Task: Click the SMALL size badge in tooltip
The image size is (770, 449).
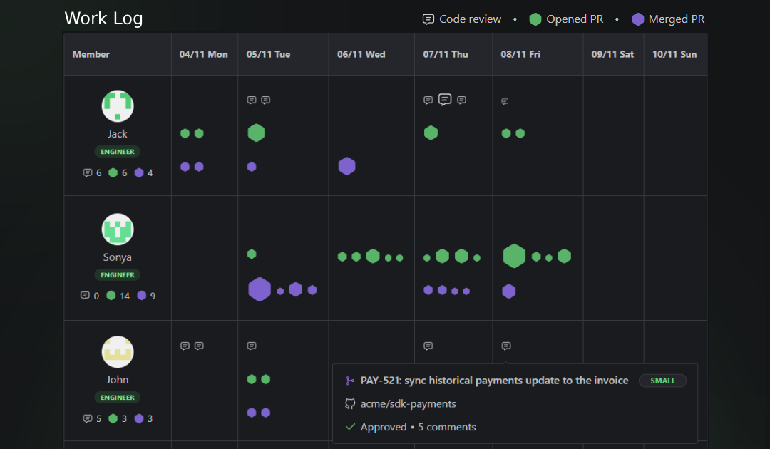Action: click(662, 381)
